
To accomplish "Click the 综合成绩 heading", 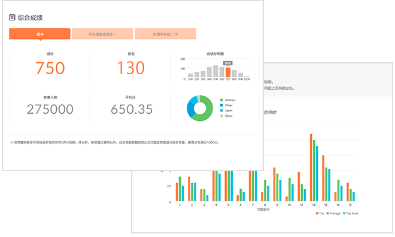I will coord(31,17).
